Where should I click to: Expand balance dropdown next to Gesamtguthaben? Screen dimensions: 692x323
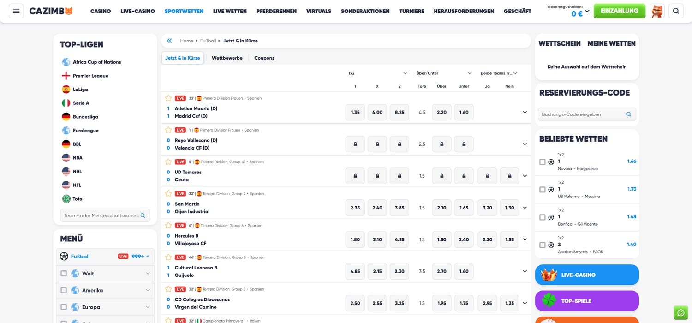(587, 11)
